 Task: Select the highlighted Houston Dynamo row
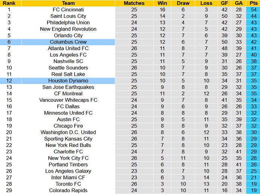pos(68,81)
